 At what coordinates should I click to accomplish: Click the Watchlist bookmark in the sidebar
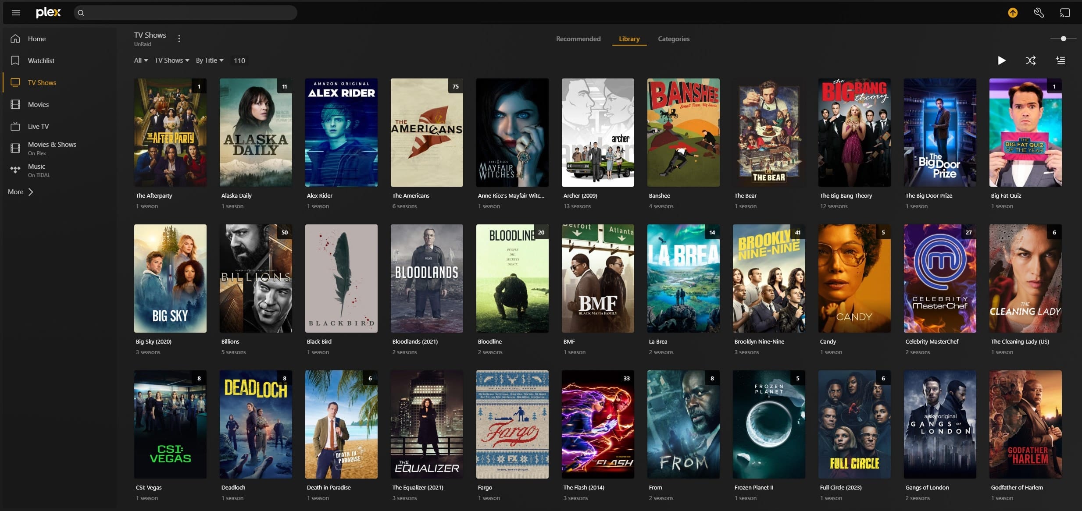pyautogui.click(x=41, y=60)
